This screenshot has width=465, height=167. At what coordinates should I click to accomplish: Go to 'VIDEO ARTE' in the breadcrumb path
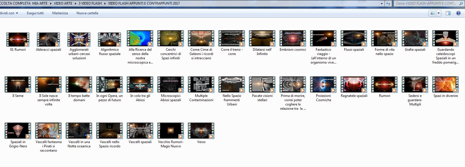[63, 3]
